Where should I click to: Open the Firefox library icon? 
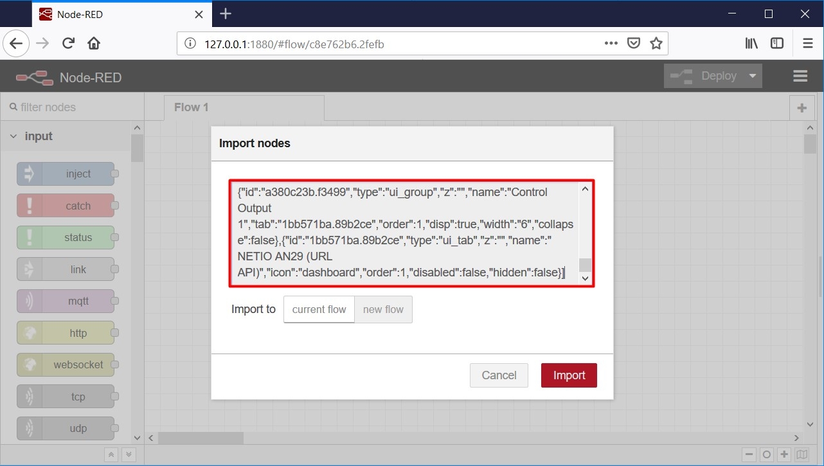pyautogui.click(x=751, y=44)
